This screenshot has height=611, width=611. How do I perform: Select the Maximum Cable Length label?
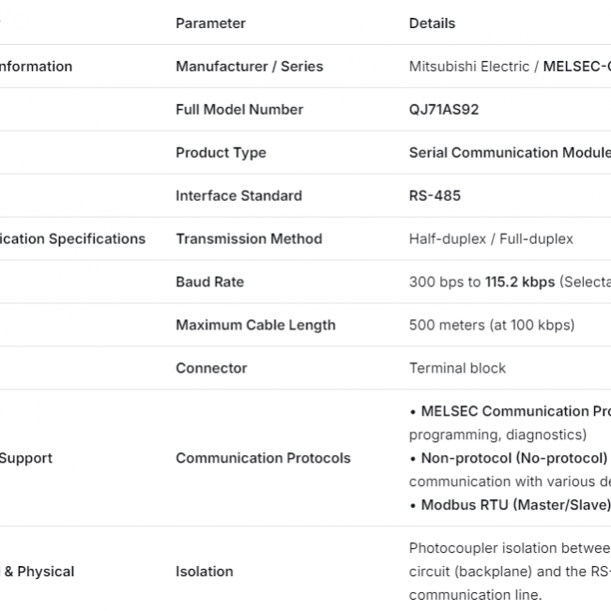tap(255, 326)
